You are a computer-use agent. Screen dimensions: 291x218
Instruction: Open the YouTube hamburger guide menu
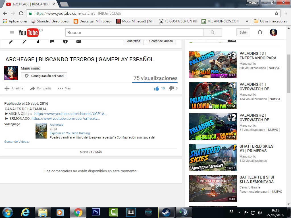[12, 33]
